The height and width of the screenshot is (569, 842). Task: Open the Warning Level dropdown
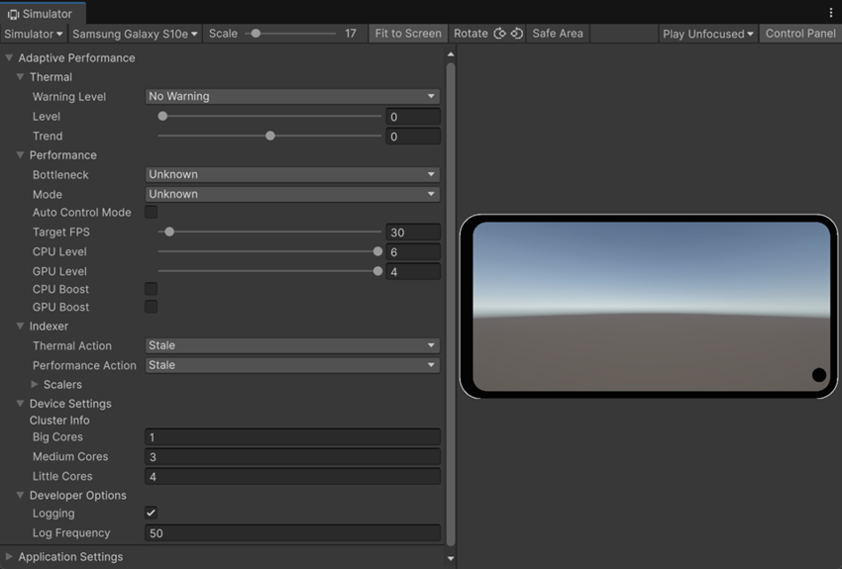coord(291,97)
